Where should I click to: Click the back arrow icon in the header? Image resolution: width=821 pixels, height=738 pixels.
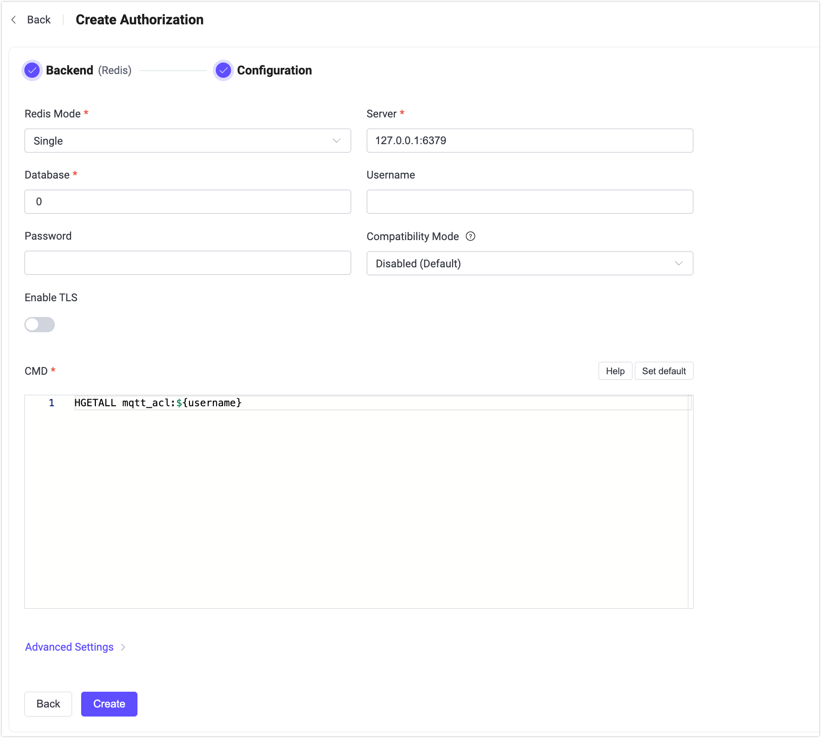[14, 20]
